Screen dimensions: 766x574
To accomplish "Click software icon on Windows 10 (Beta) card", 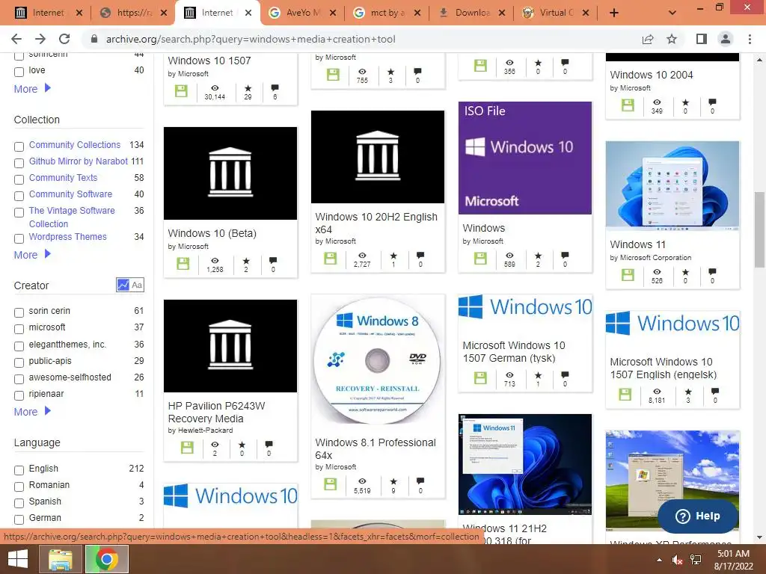I will coord(183,264).
